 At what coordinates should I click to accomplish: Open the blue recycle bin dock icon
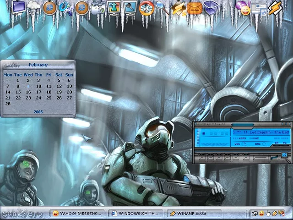click(211, 8)
